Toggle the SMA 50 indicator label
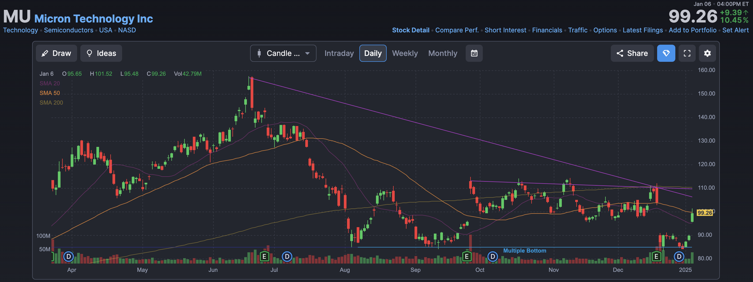The image size is (753, 282). [50, 93]
